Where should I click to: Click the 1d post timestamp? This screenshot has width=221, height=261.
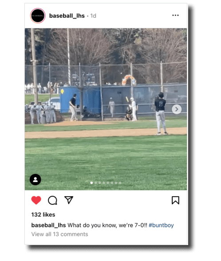pos(93,16)
